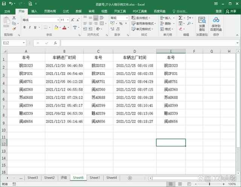Apply top vertical alignment
Image resolution: width=241 pixels, height=187 pixels.
(x=85, y=18)
